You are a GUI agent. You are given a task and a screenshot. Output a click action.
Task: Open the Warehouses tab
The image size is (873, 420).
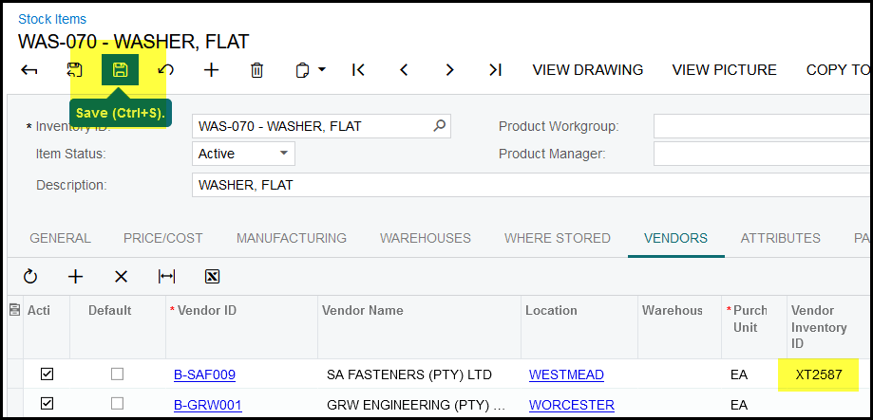(425, 238)
